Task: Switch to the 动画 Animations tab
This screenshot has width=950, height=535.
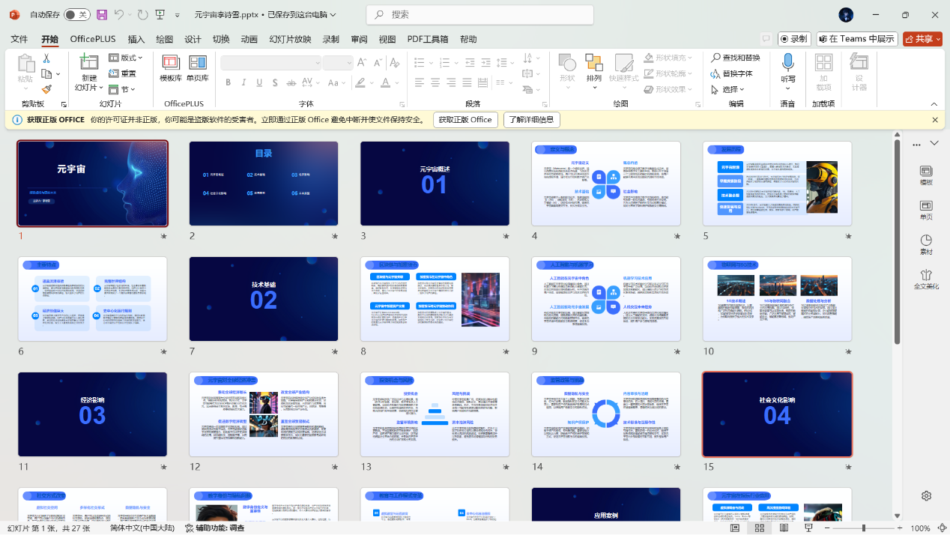Action: click(x=249, y=39)
